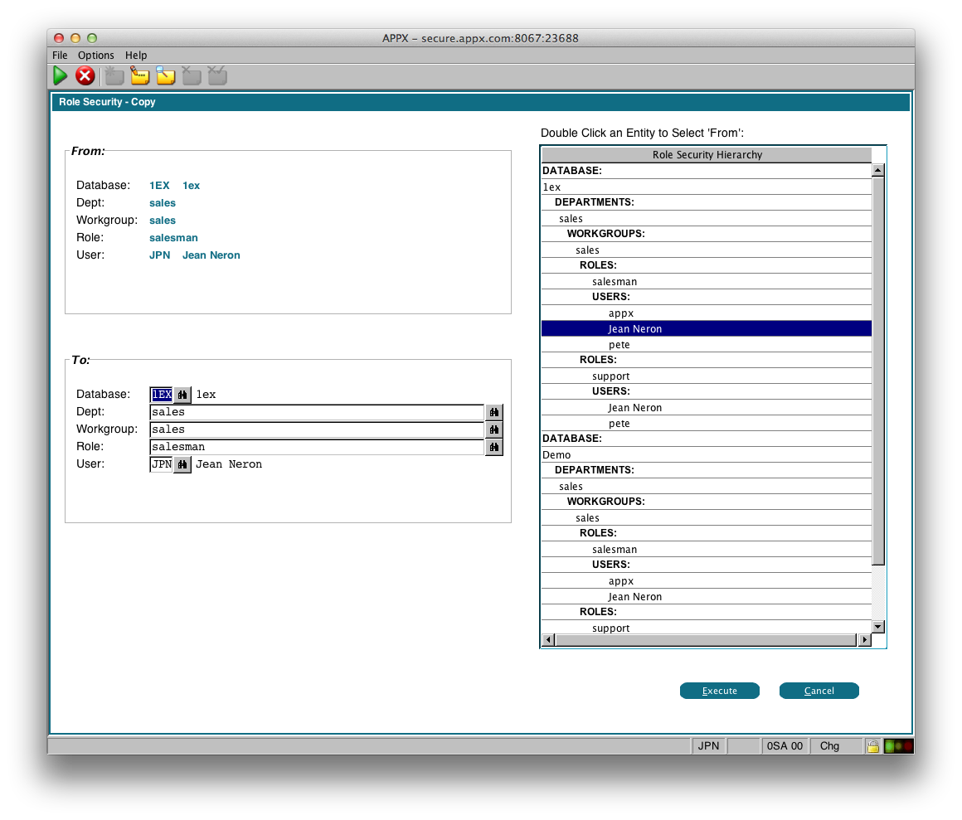Screen dimensions: 962x820
Task: Select the Demo database entry in hierarchy
Action: tap(556, 455)
